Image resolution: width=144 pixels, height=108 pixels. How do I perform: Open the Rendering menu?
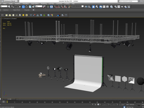tap(44, 4)
